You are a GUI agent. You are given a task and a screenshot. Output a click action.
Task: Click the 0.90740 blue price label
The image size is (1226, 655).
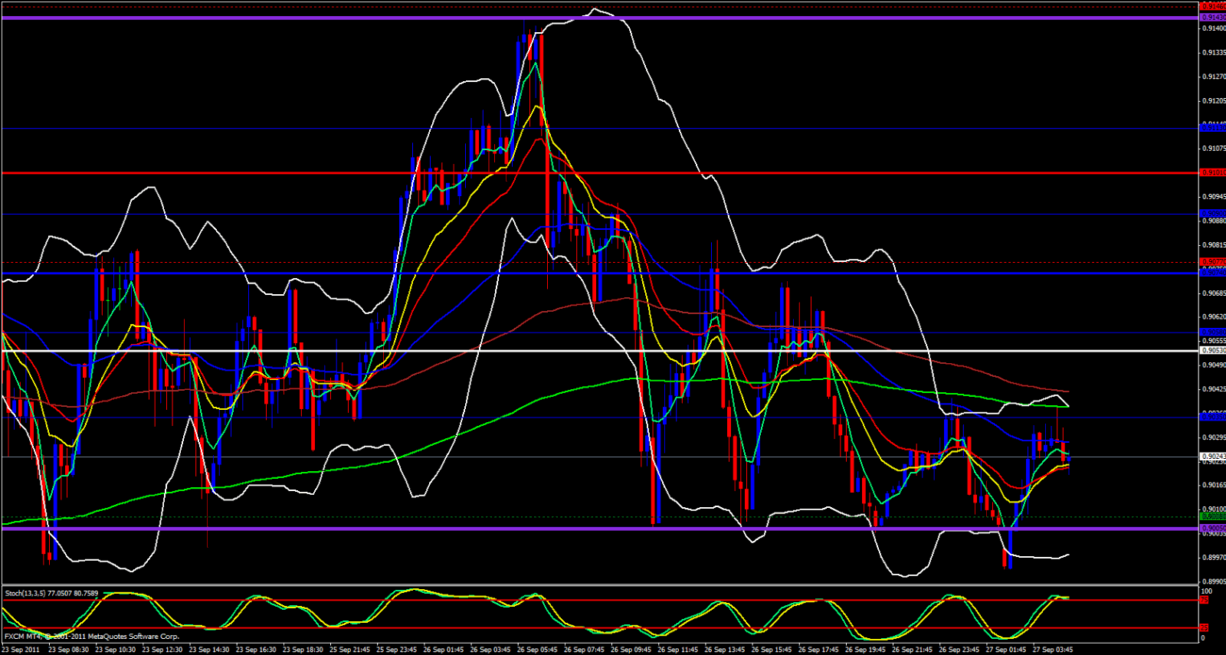pos(1212,273)
